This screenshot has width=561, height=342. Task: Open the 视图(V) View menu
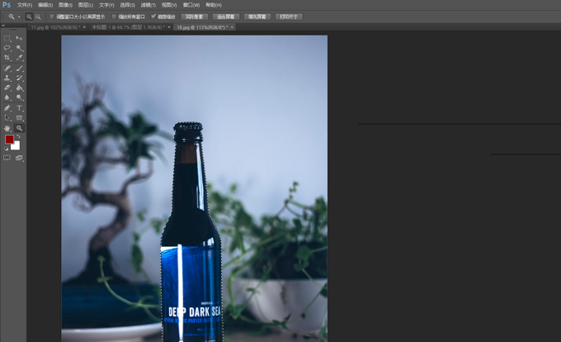coord(169,5)
